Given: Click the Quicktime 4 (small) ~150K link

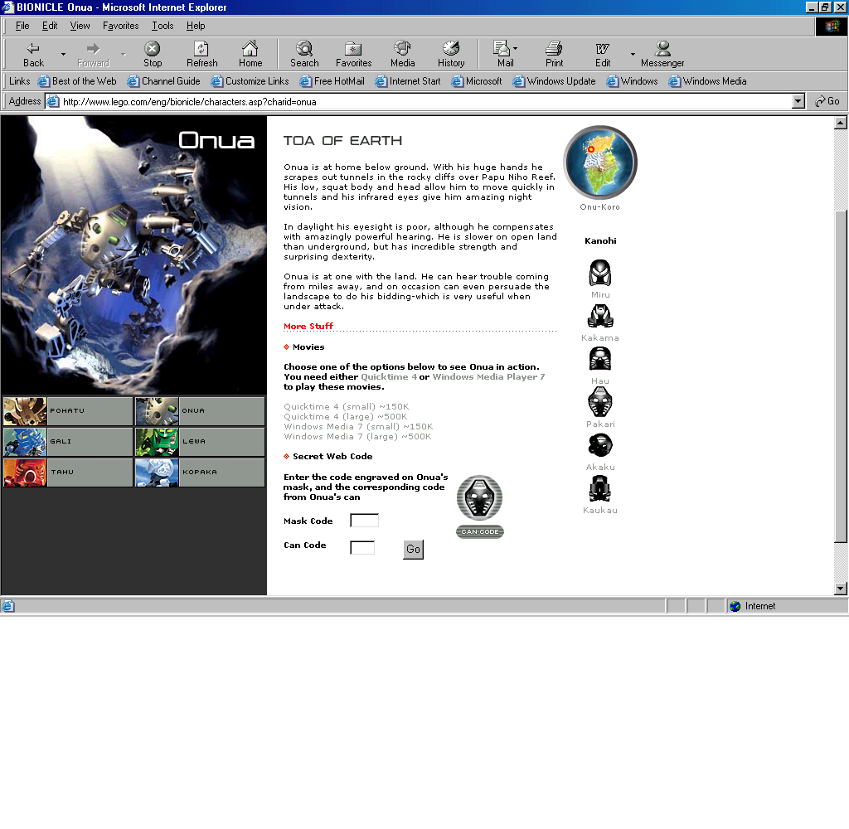Looking at the screenshot, I should pos(347,407).
